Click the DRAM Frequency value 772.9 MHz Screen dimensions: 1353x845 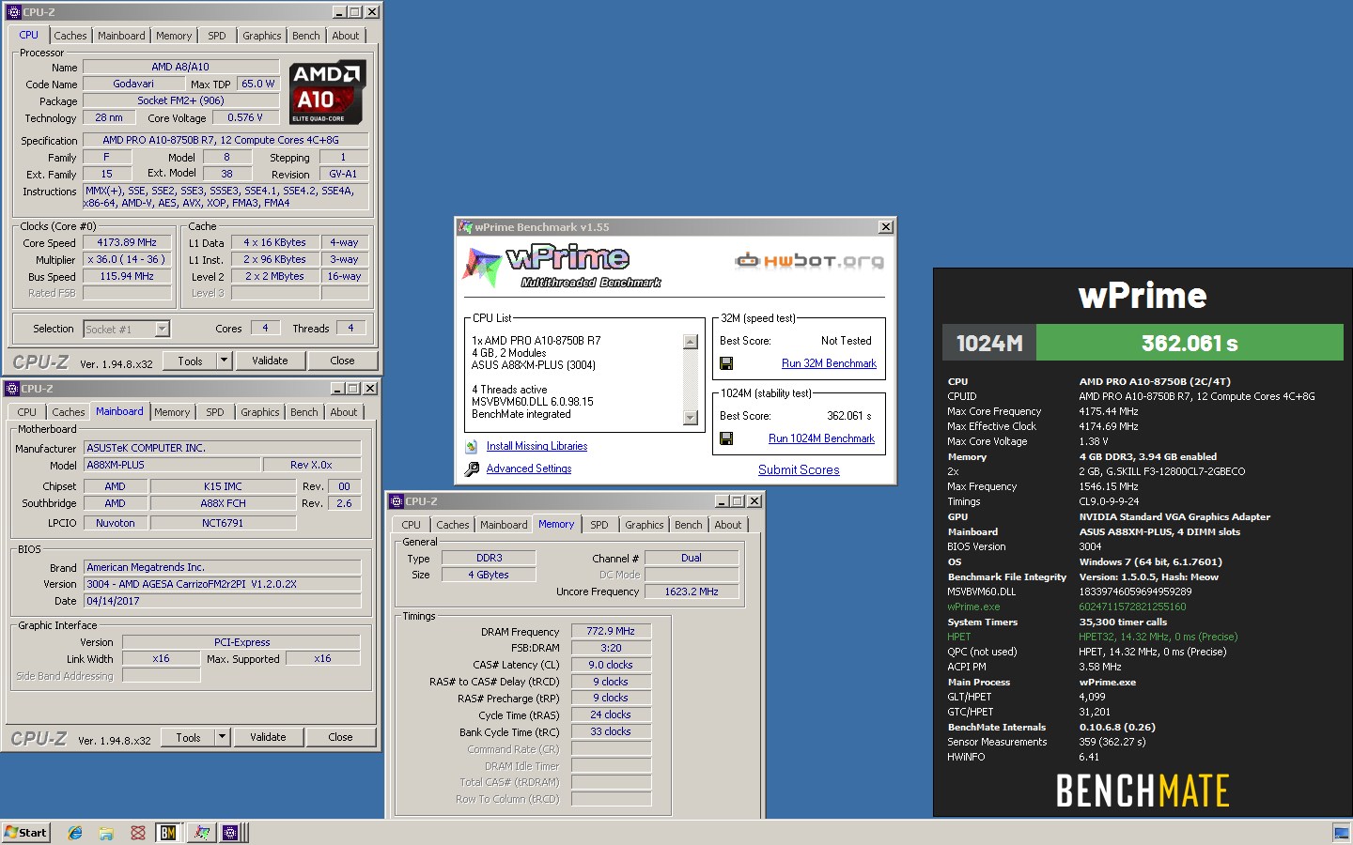(611, 631)
